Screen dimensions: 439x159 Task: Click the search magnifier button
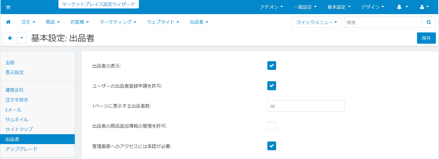click(429, 22)
